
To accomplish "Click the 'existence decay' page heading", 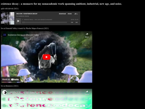I will click(x=61, y=4).
